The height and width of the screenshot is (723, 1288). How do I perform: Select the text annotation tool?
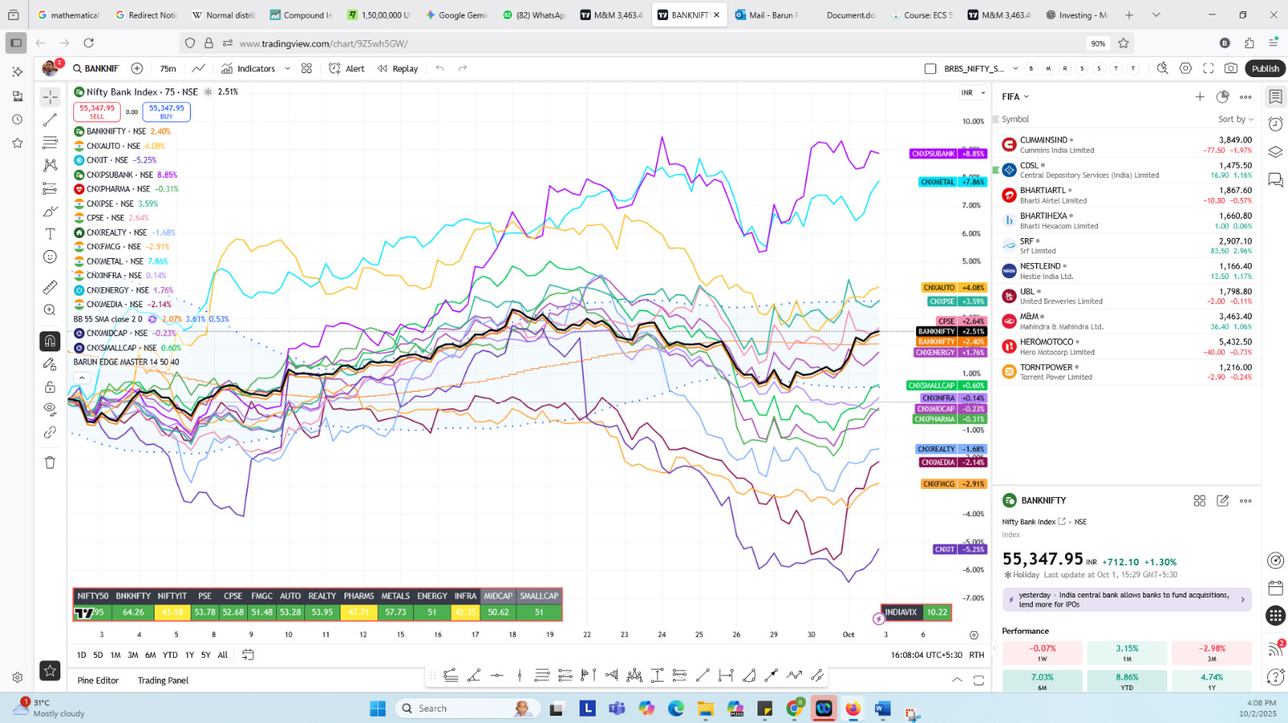(50, 234)
